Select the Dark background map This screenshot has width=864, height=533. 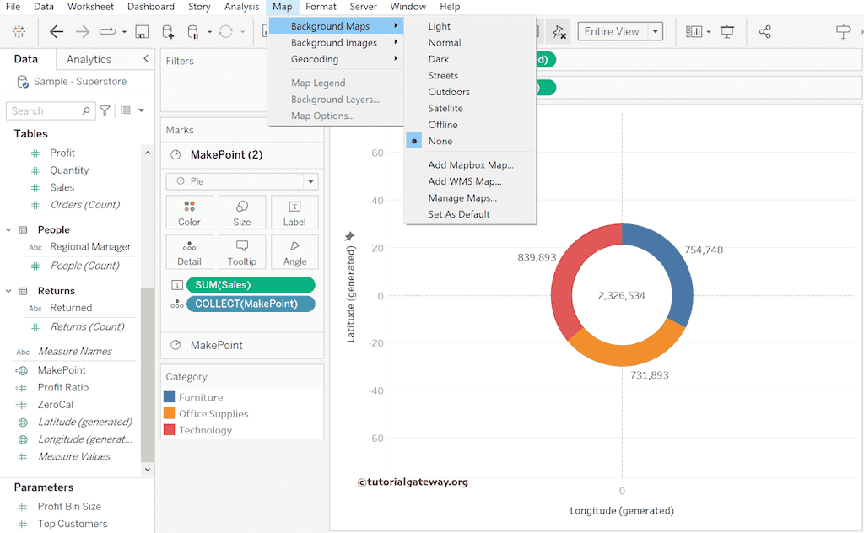(x=438, y=59)
